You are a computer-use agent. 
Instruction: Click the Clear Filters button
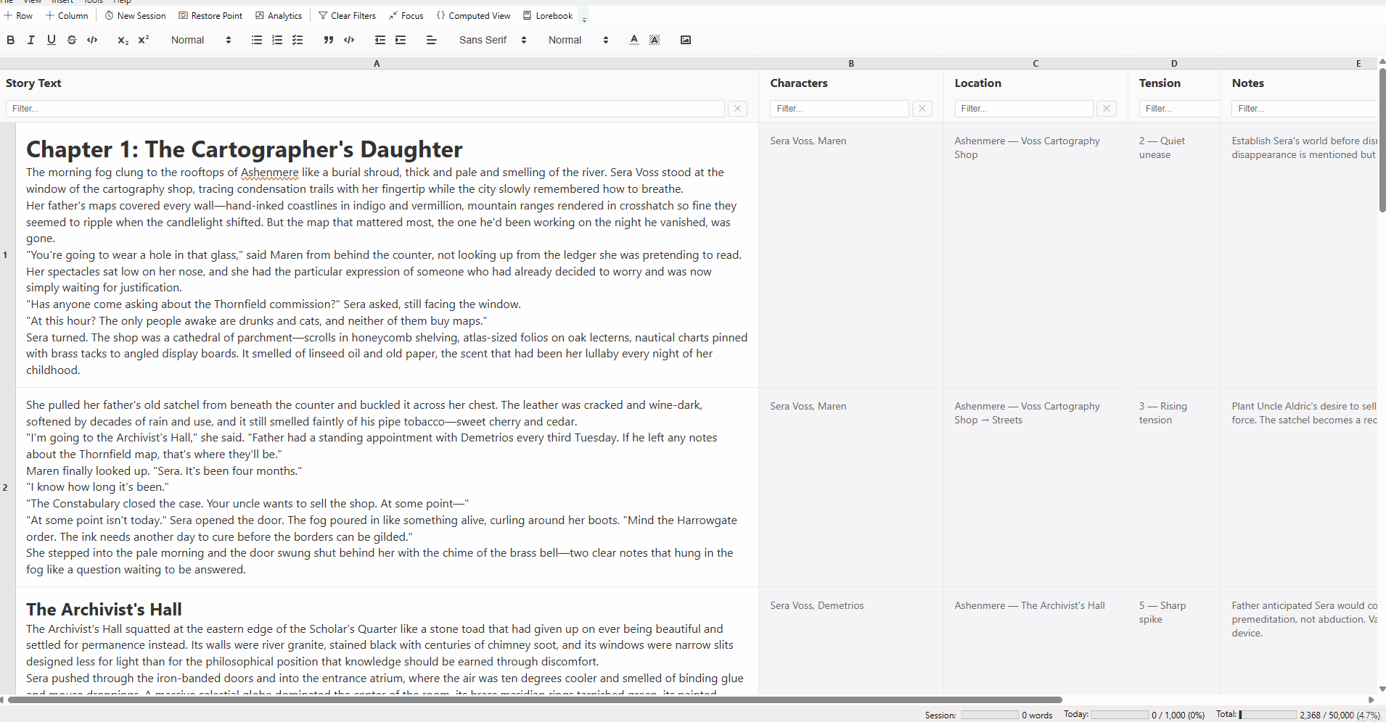(x=347, y=15)
